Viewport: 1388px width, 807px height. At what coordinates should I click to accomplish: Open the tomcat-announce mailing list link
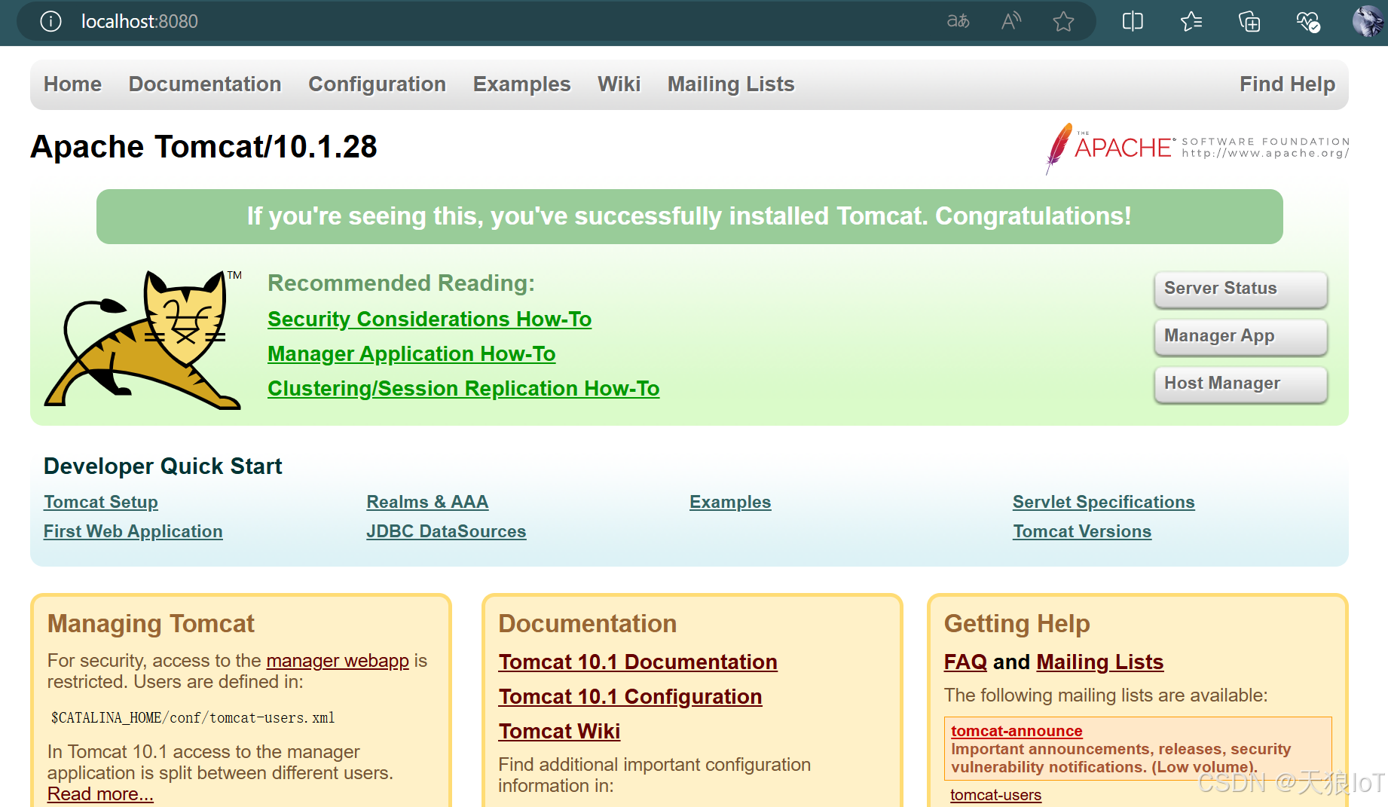point(1017,731)
